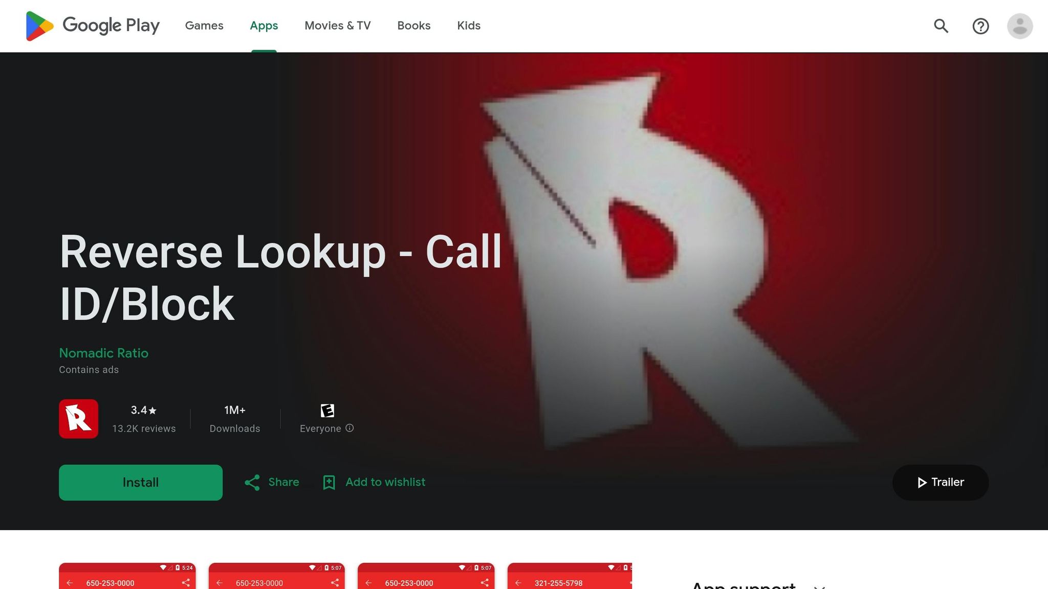Click the Everyone rating info icon
The image size is (1048, 589).
[x=350, y=428]
